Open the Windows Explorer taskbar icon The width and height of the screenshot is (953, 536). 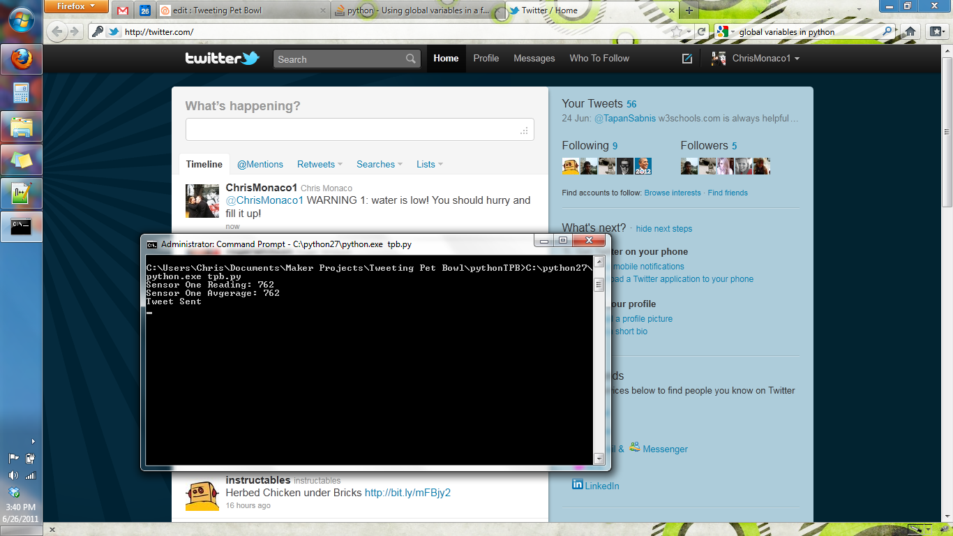(x=22, y=126)
